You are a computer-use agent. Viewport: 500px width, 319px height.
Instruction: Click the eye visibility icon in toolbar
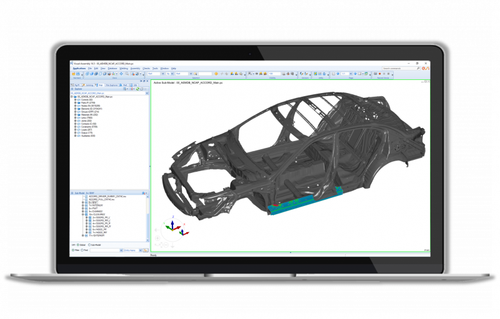256,74
